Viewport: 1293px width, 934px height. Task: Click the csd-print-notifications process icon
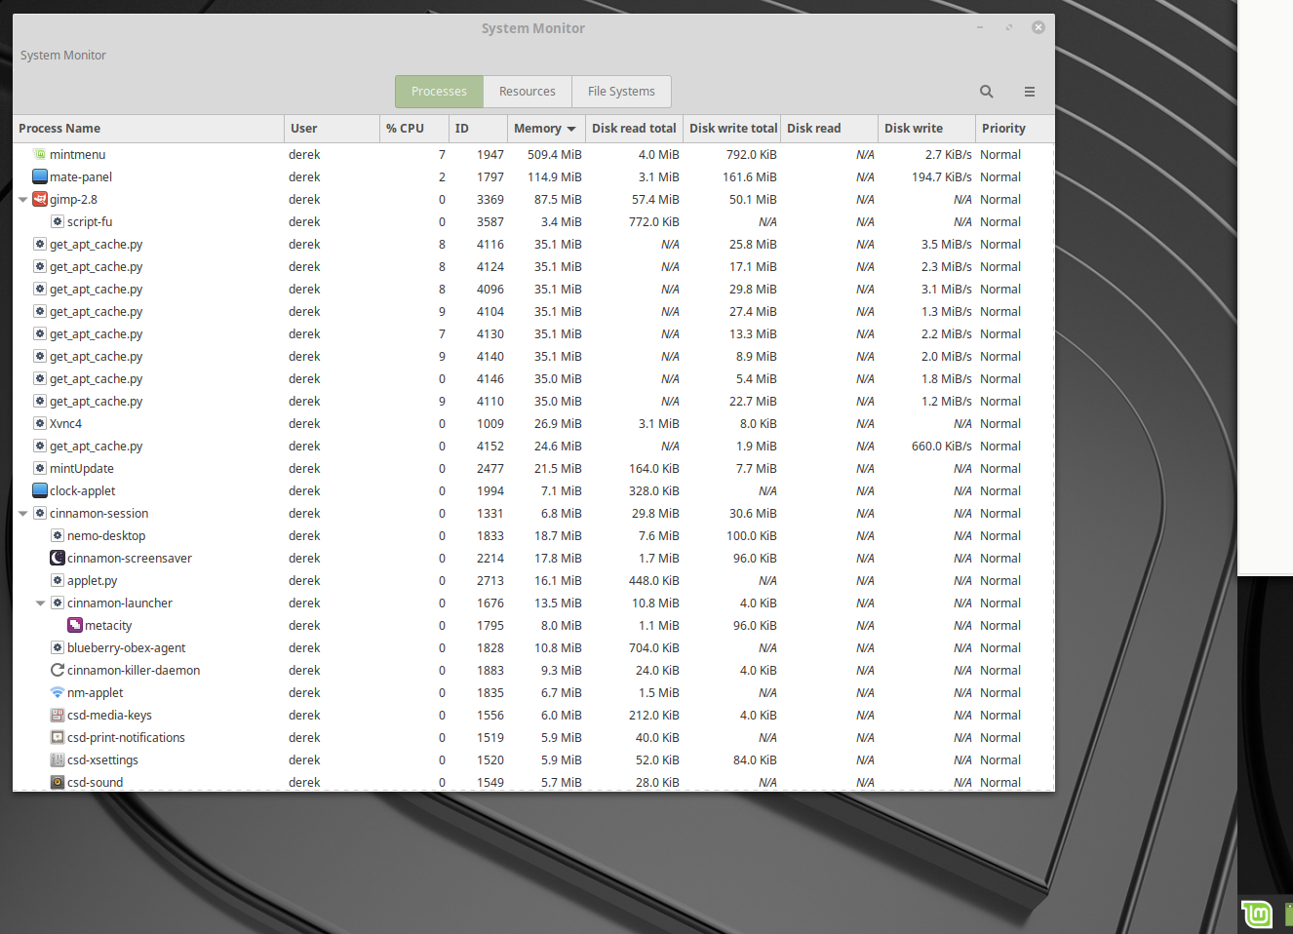pyautogui.click(x=58, y=737)
